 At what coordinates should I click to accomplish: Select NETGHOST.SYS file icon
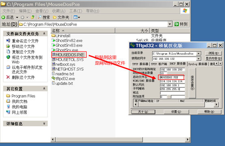click(54, 69)
